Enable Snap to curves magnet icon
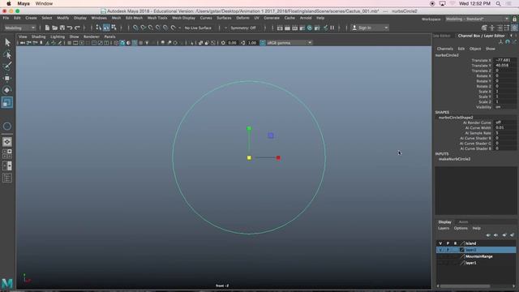 click(x=143, y=28)
